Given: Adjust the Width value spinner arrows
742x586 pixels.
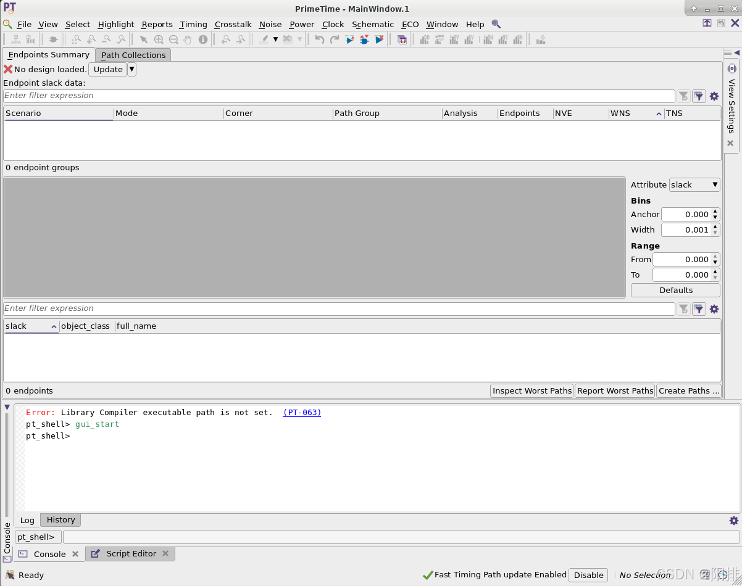Looking at the screenshot, I should coord(715,229).
